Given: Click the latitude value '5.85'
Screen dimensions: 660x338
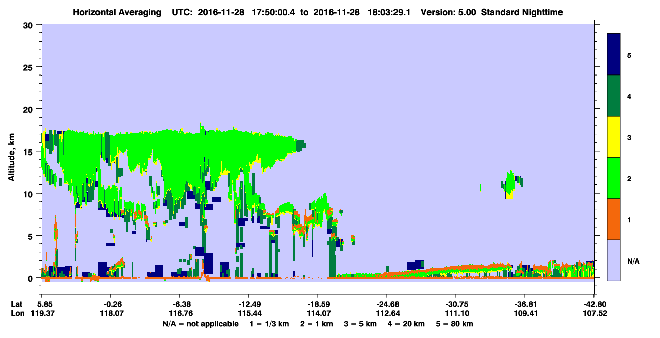Looking at the screenshot, I should point(46,304).
